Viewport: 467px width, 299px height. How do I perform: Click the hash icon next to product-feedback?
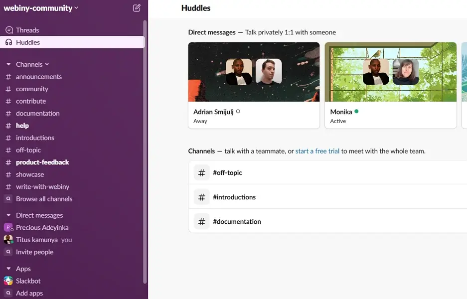[x=8, y=162]
